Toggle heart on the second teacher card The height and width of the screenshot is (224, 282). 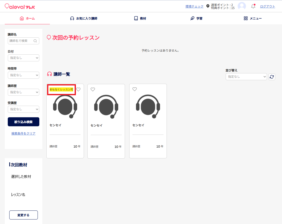coord(93,89)
